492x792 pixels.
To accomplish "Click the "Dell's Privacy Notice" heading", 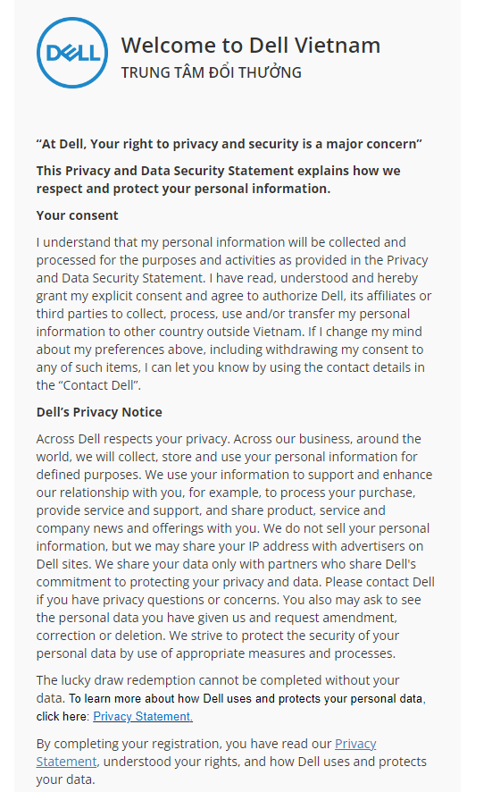I will point(99,412).
